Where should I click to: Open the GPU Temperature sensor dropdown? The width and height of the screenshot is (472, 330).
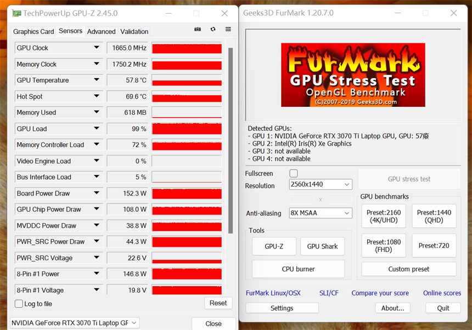click(x=97, y=80)
